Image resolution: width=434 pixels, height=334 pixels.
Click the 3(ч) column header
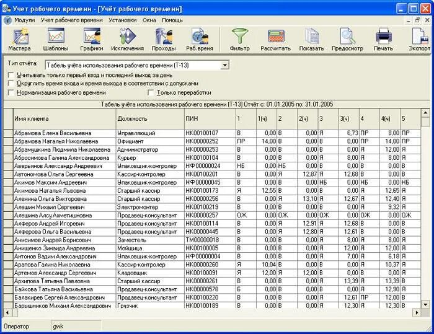click(349, 119)
